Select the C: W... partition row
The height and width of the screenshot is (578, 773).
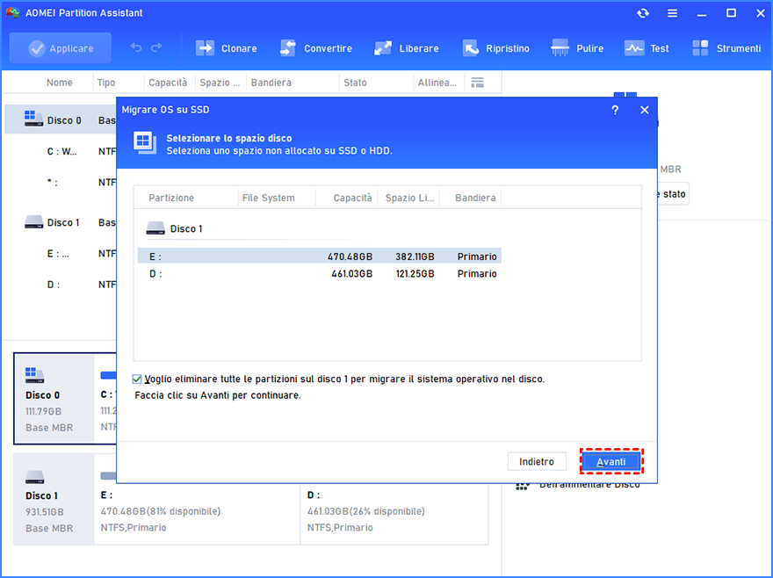61,151
